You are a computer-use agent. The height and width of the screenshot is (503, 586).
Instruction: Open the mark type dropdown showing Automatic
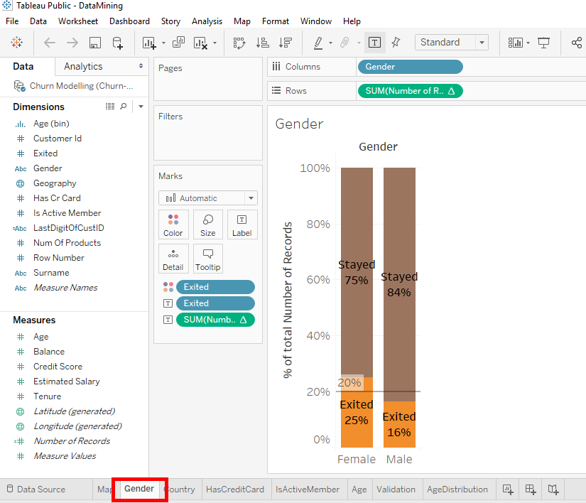click(207, 198)
